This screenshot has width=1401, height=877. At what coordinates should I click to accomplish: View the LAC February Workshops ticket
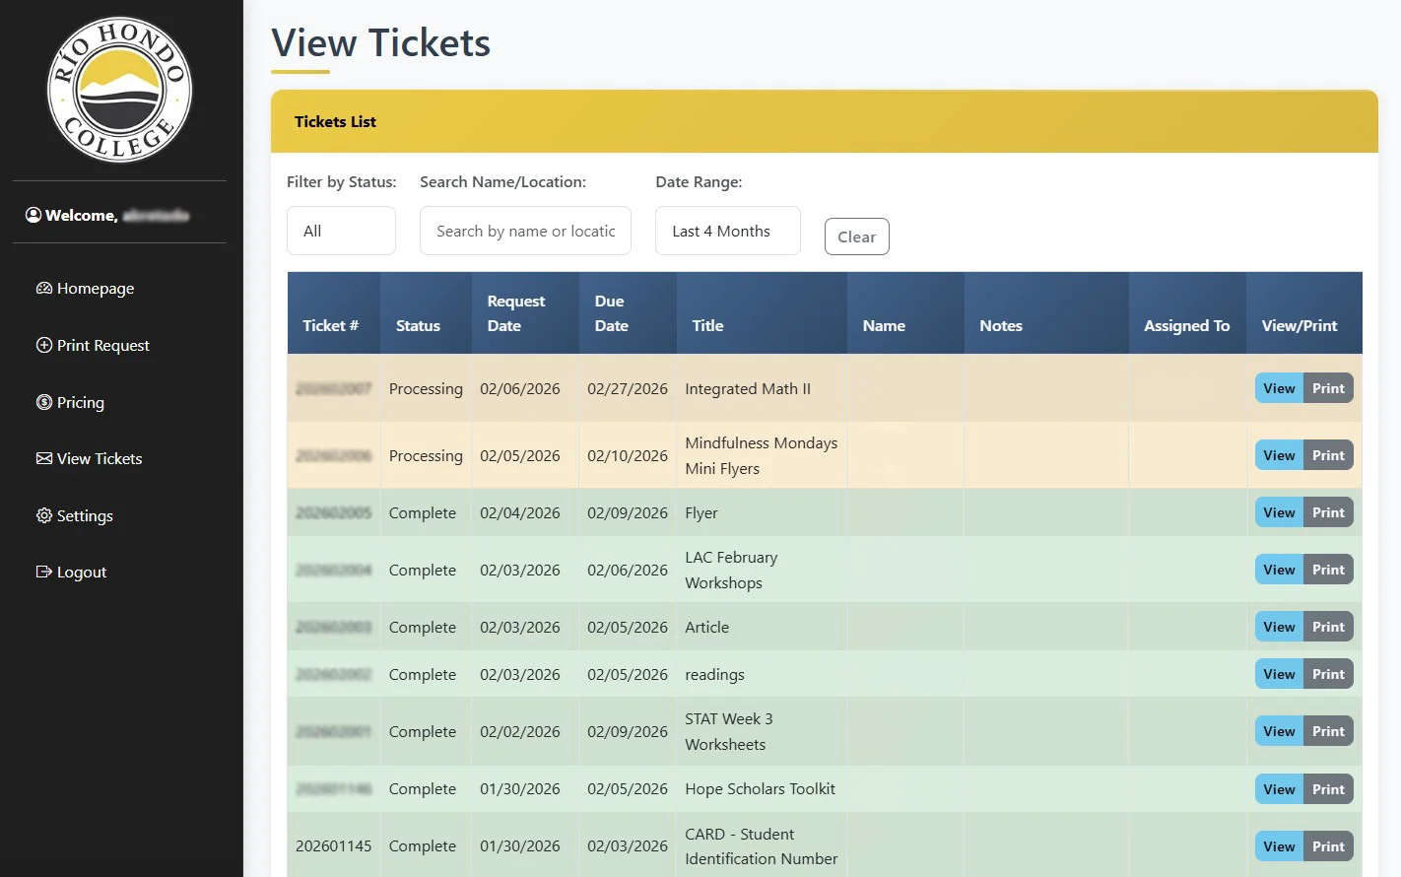tap(1279, 570)
